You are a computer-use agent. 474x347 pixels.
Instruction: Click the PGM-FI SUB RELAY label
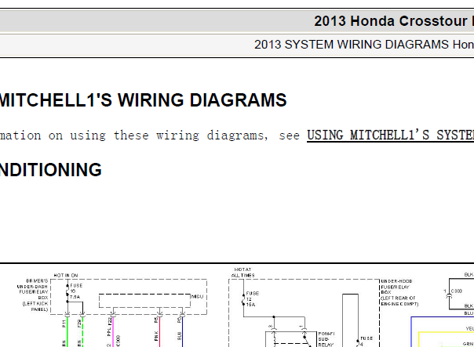click(x=326, y=339)
